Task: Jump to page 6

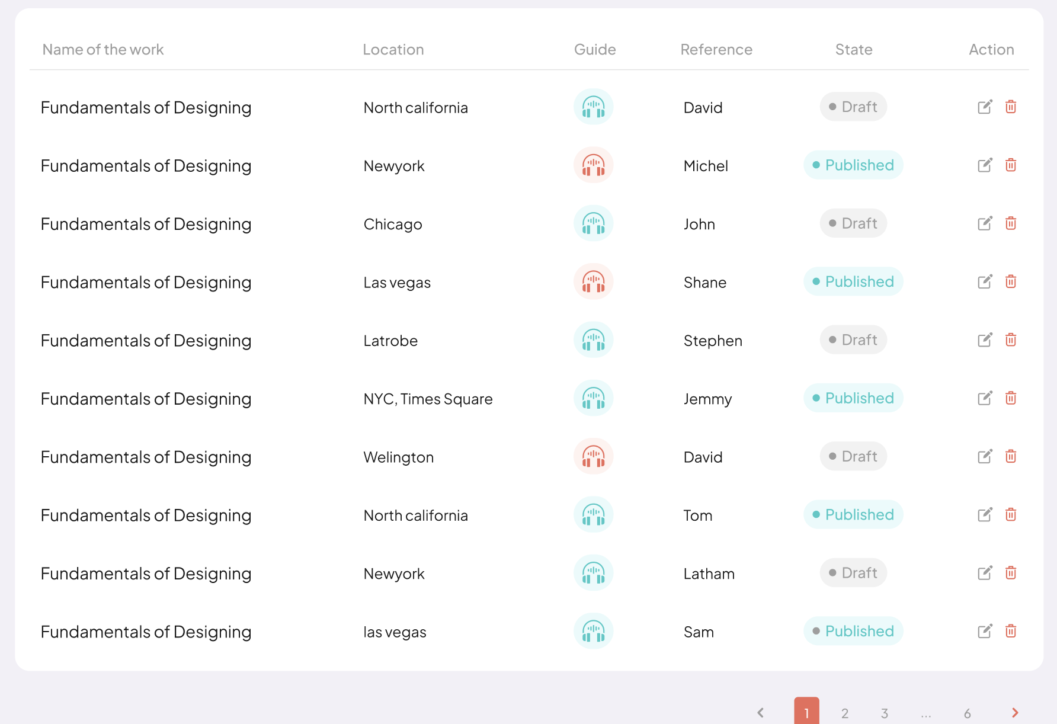Action: 968,713
